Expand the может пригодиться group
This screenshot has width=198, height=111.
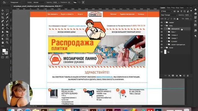coord(167,44)
